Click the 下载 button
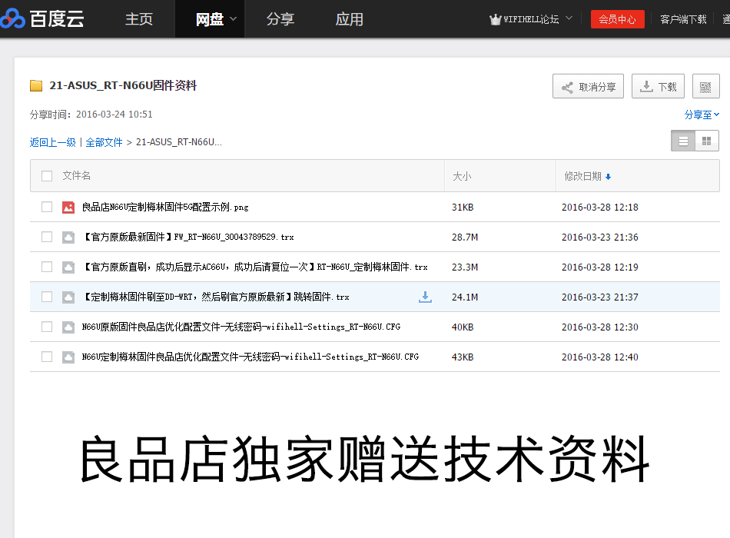 (x=658, y=87)
